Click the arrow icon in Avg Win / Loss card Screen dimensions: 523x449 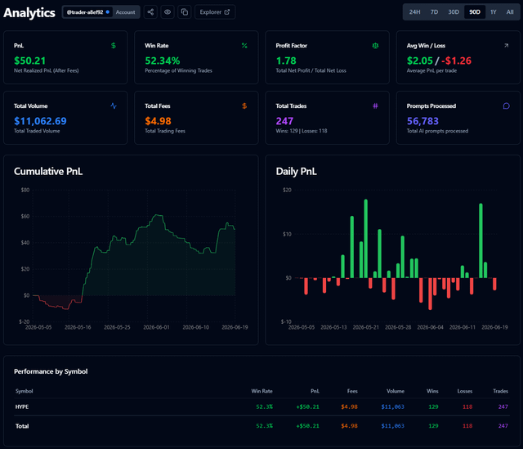pos(506,46)
